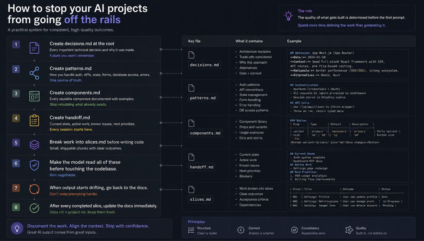
Task: Select the circular arrows icon beside output drifting step
Action: (34, 189)
